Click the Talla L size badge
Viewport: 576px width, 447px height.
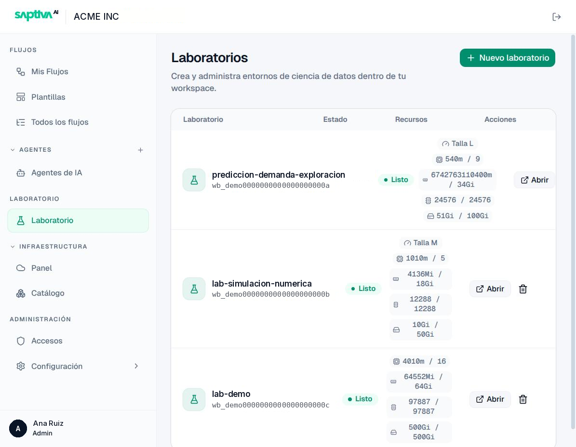[457, 144]
